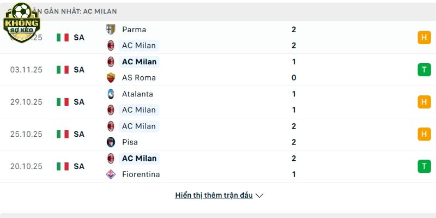Viewport: 436px width, 218px height.
Task: Click orange H badge for Parma match
Action: coord(424,38)
